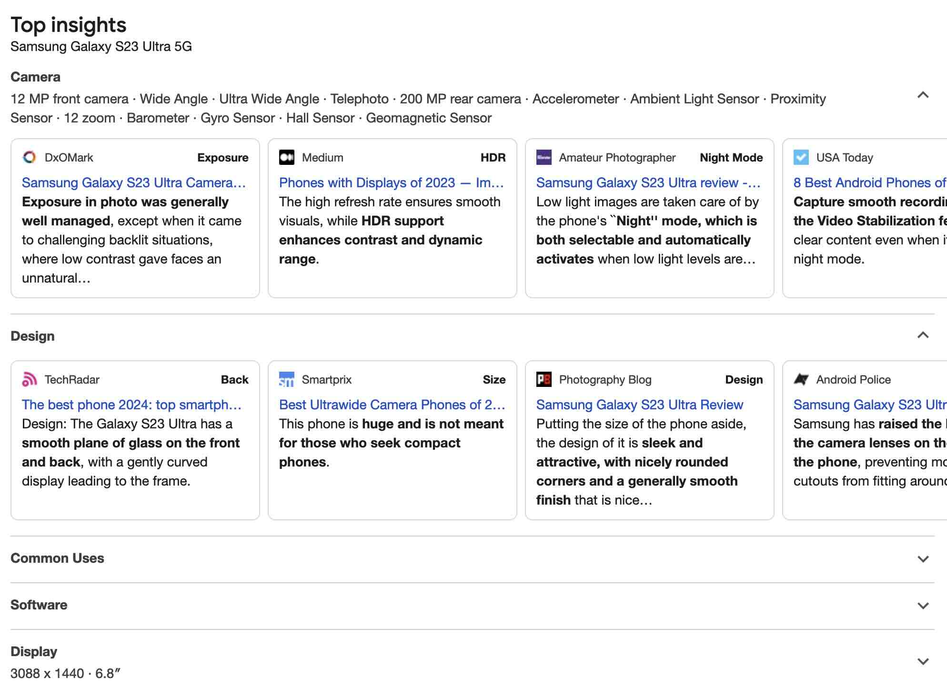Screen dimensions: 947x689
Task: Click the TechRadar source name
Action: pos(72,380)
